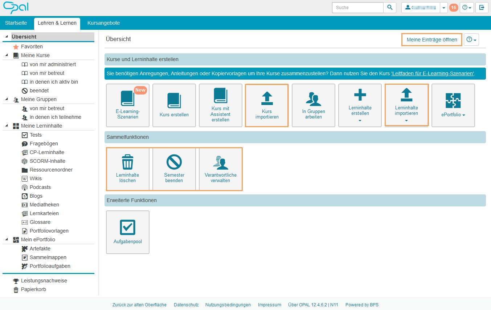Open Verantwortliche verwalten tile
491x310 pixels.
pyautogui.click(x=221, y=169)
